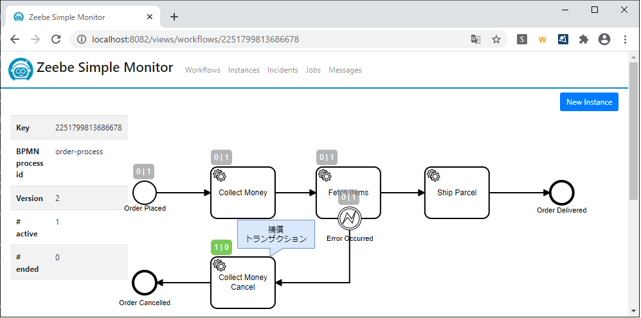This screenshot has width=641, height=318.
Task: Click the Key row header label
Action: click(23, 128)
